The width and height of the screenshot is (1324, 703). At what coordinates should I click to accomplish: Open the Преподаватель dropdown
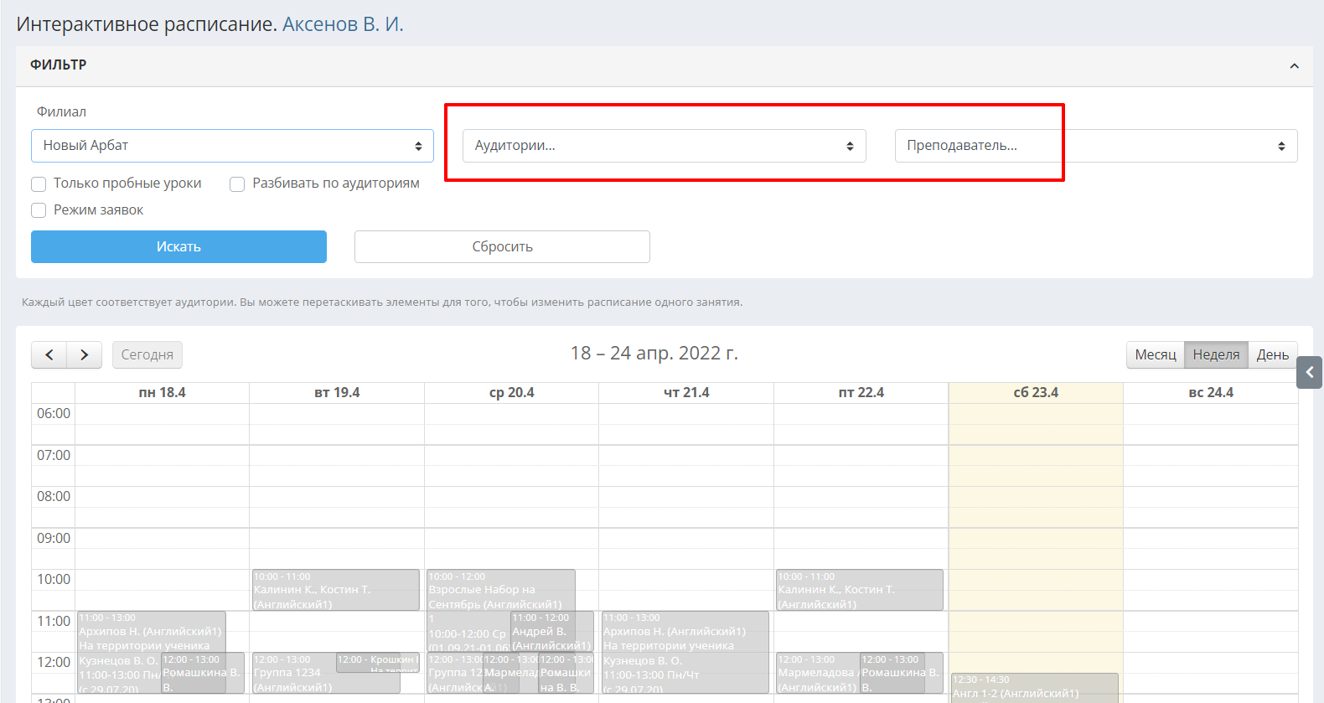[1096, 146]
